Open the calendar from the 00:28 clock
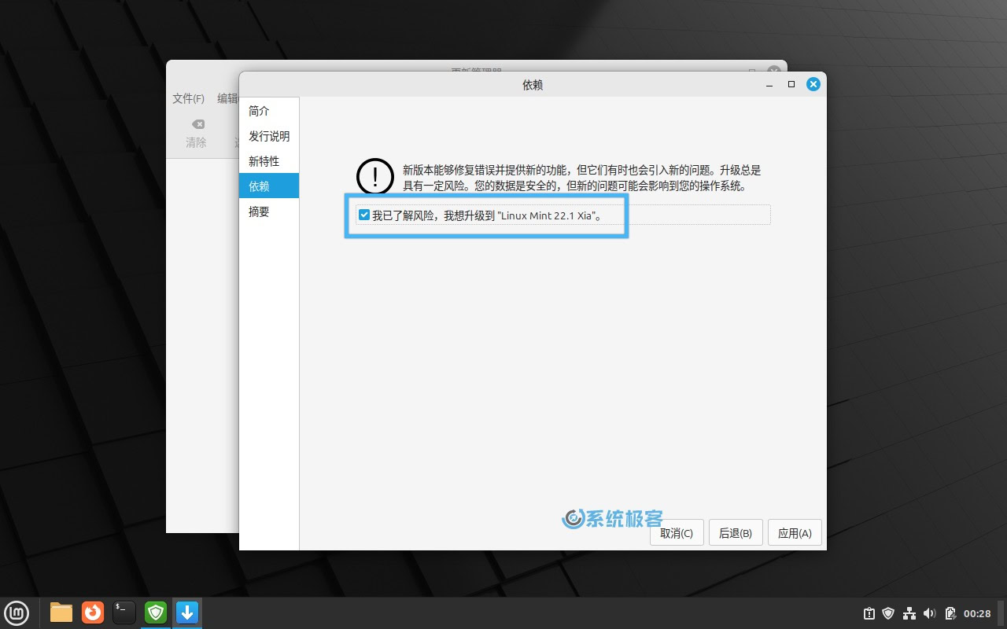The width and height of the screenshot is (1007, 629). (x=977, y=613)
